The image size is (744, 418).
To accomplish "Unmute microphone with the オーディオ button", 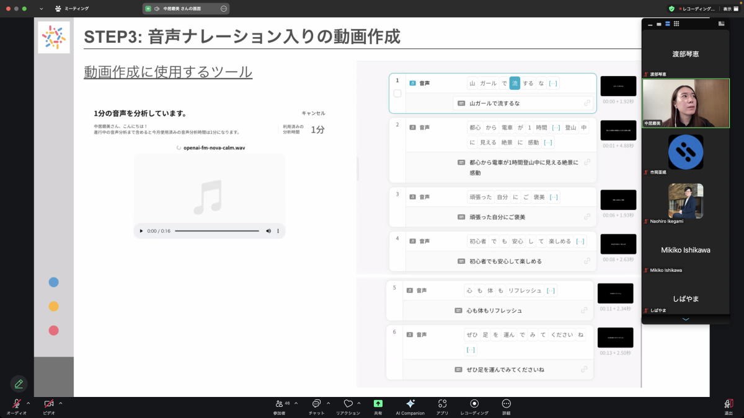I will [16, 404].
